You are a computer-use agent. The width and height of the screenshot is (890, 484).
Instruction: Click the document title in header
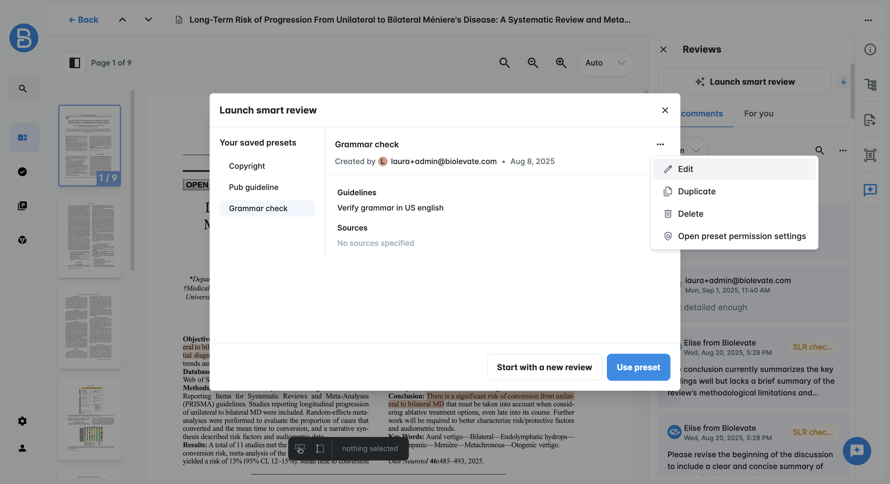tap(410, 20)
